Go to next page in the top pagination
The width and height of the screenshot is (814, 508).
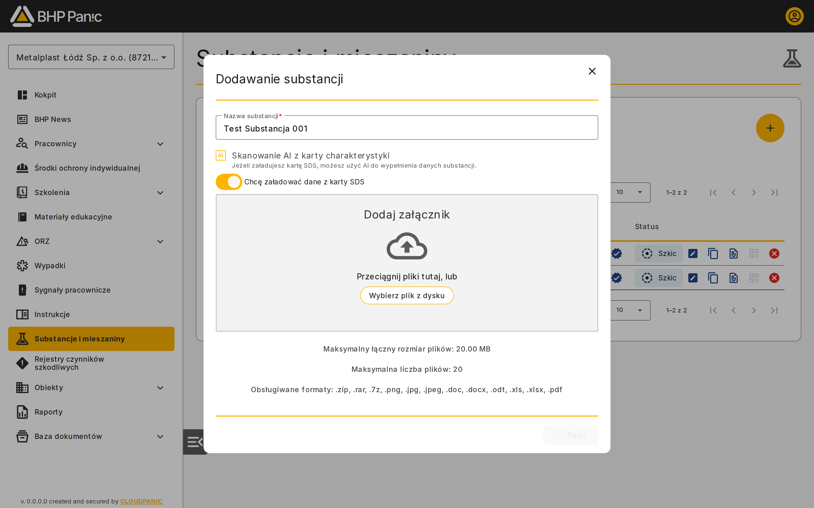click(754, 193)
